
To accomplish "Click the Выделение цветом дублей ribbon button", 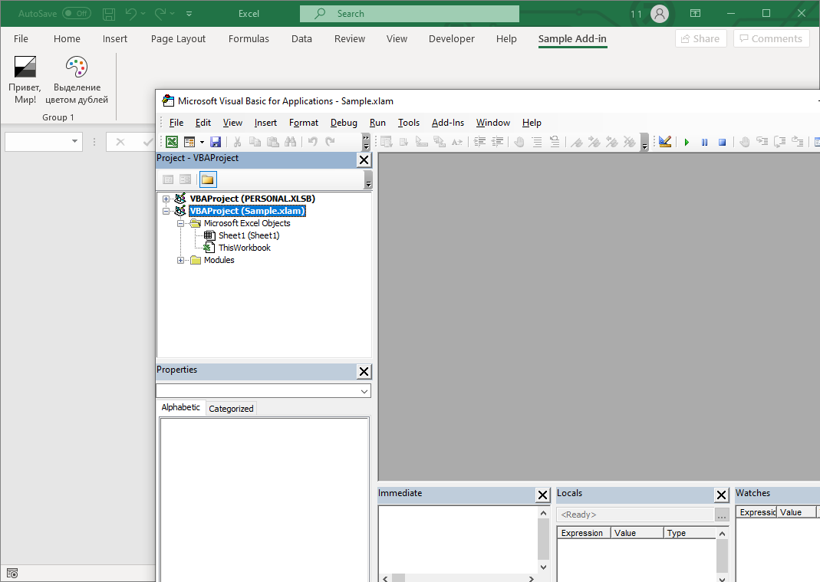I will pos(77,80).
